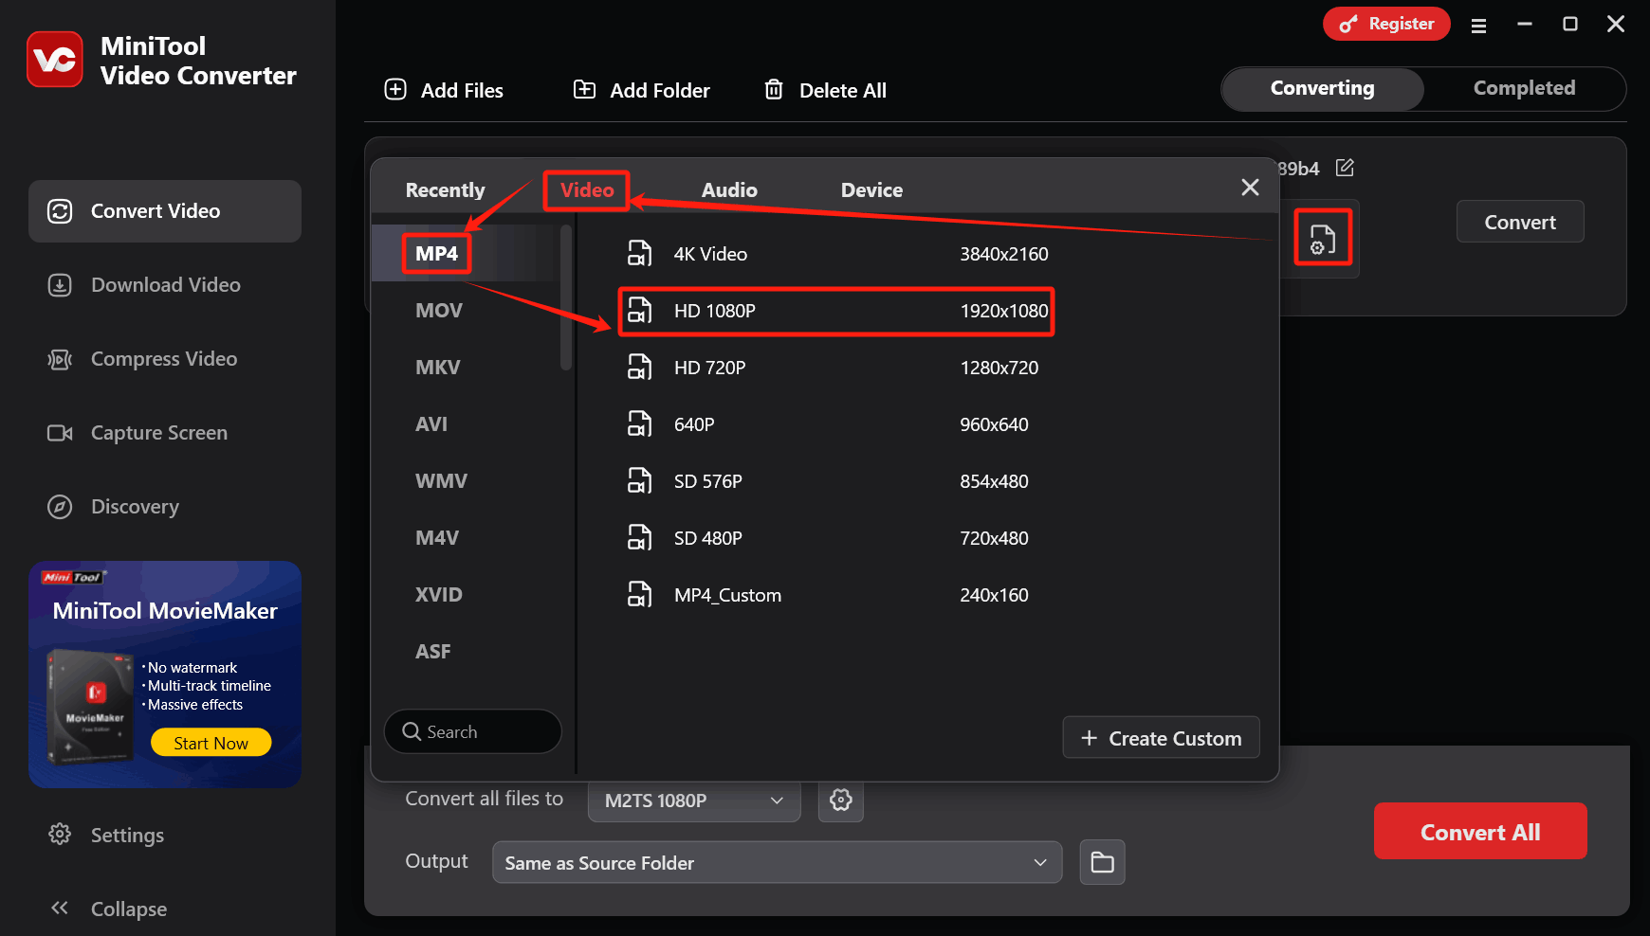
Task: Choose the 1920x1080 resolution text
Action: 1004,311
